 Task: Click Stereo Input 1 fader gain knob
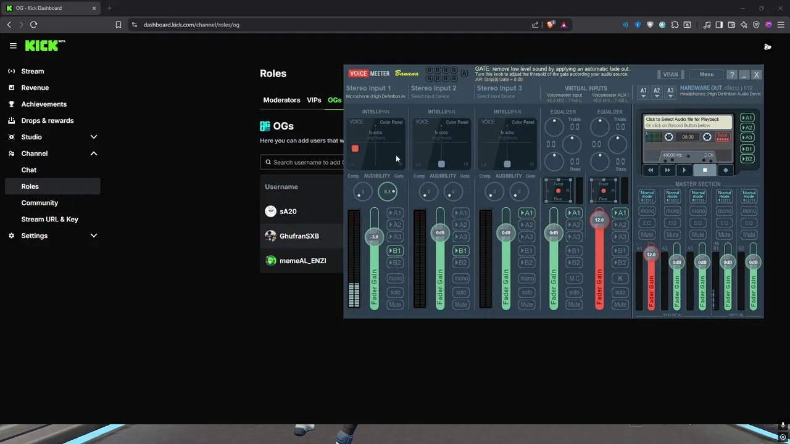(x=374, y=237)
